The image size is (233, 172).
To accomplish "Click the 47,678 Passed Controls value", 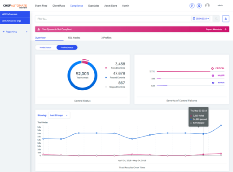I will point(119,73).
